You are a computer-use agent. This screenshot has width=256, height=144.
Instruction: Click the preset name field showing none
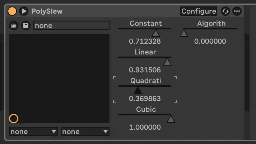71,26
